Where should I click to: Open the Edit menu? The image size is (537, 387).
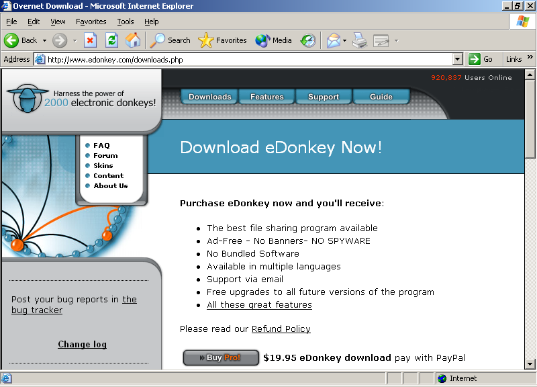[x=34, y=21]
